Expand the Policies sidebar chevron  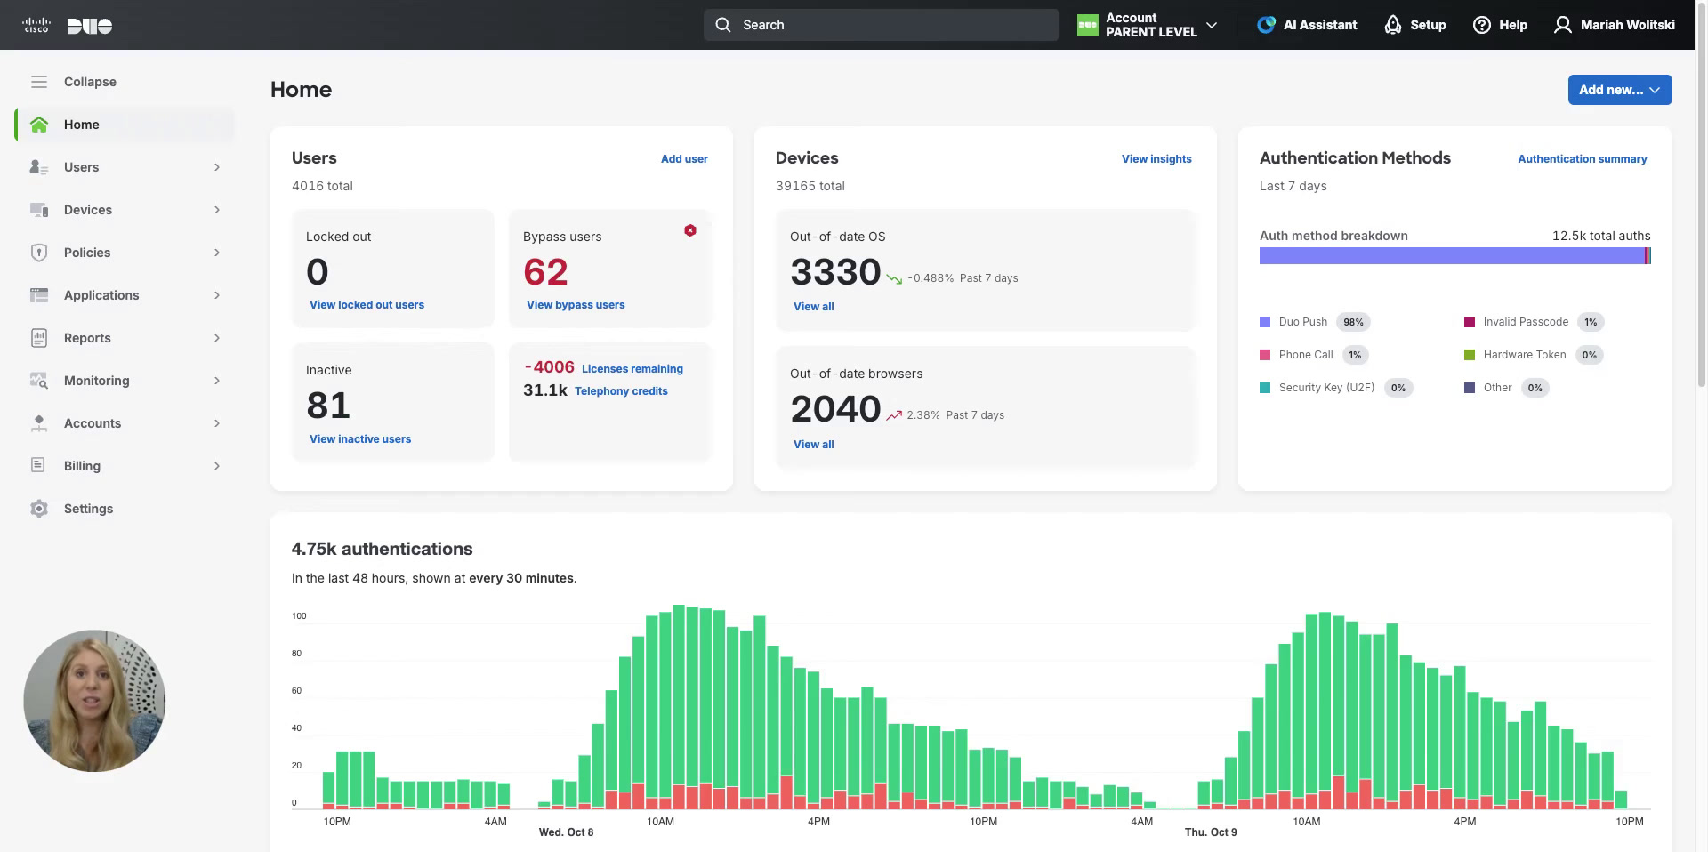[217, 253]
